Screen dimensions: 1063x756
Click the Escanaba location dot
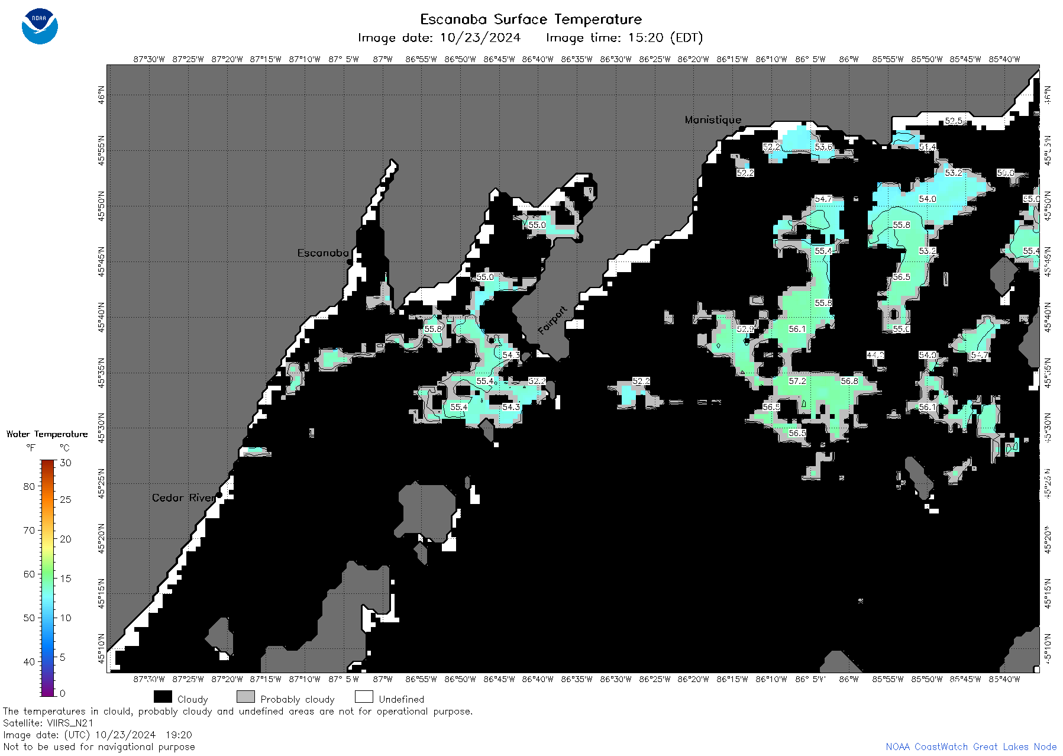pyautogui.click(x=349, y=261)
